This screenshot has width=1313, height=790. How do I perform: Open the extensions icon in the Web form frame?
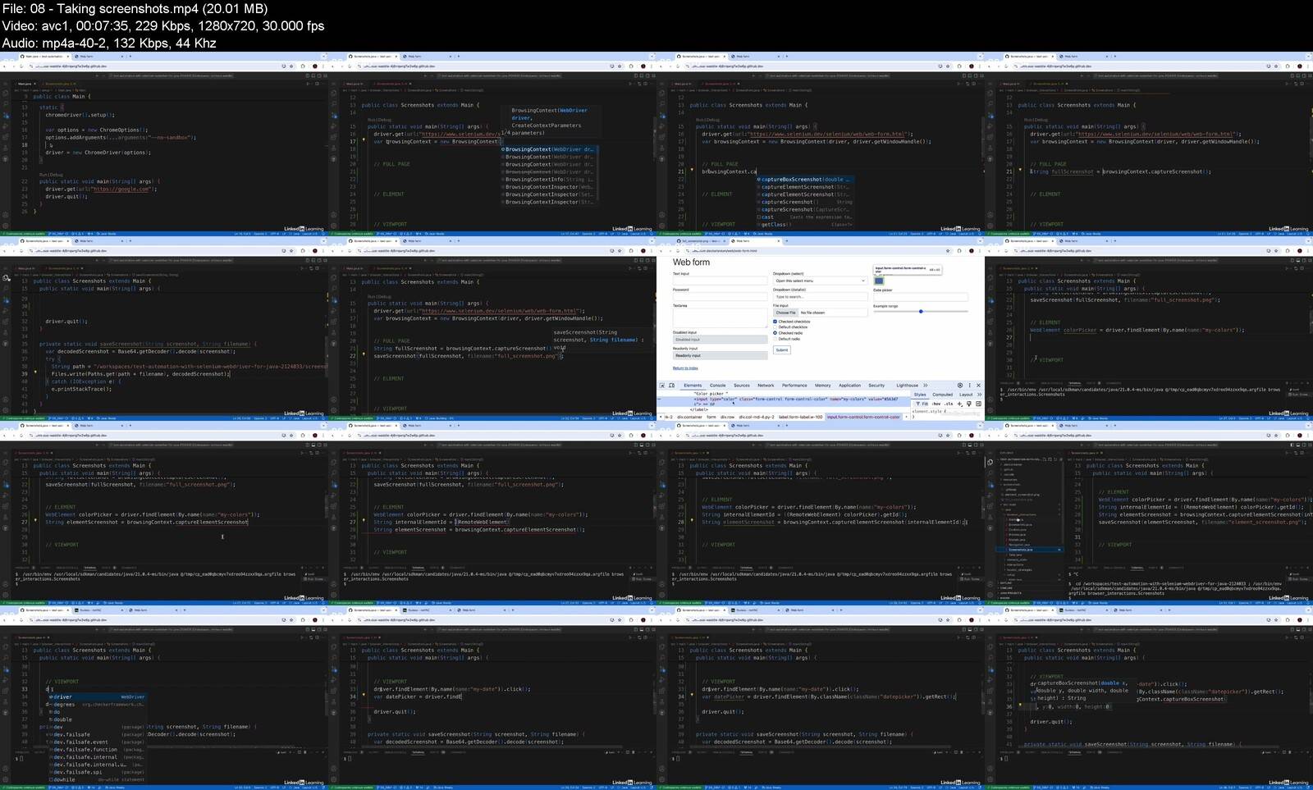tap(959, 251)
